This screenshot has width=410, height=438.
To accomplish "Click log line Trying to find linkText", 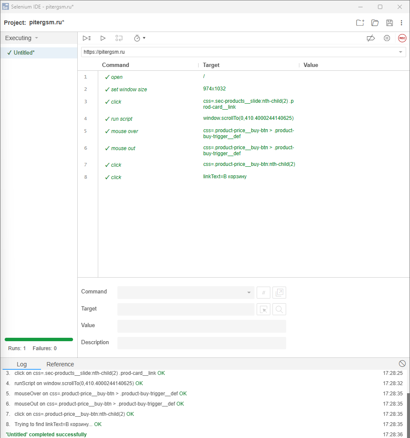I will point(58,424).
